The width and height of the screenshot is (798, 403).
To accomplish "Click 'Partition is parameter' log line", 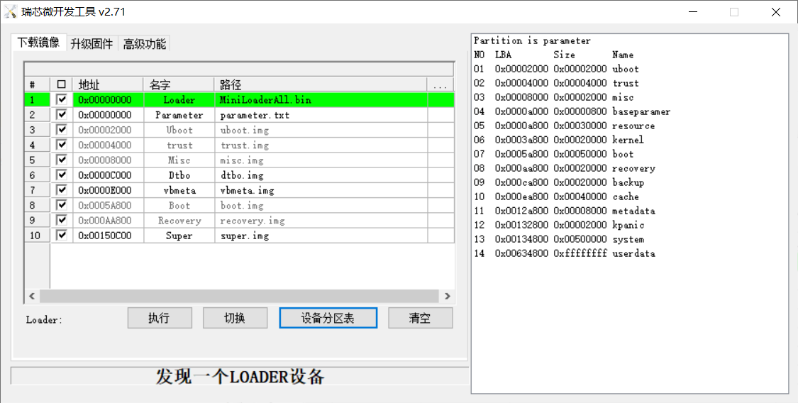I will 532,40.
